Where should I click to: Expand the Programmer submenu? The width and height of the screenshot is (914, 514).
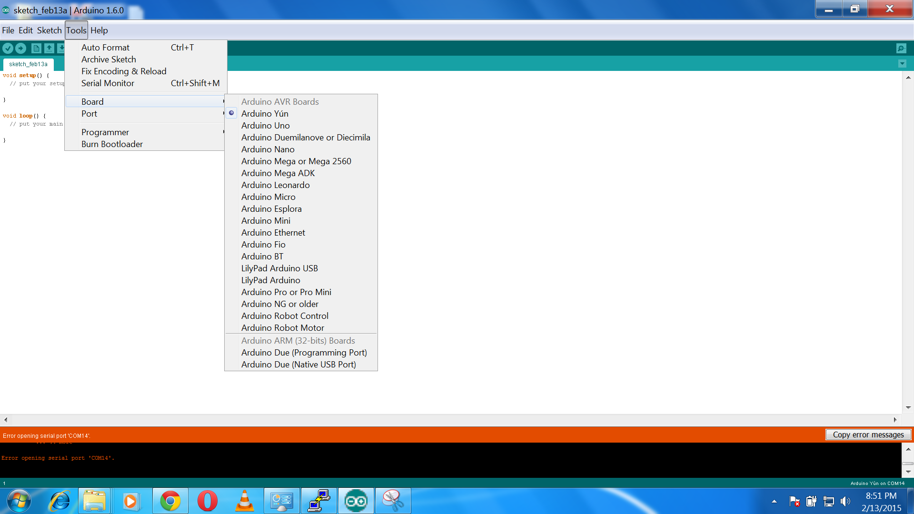143,132
